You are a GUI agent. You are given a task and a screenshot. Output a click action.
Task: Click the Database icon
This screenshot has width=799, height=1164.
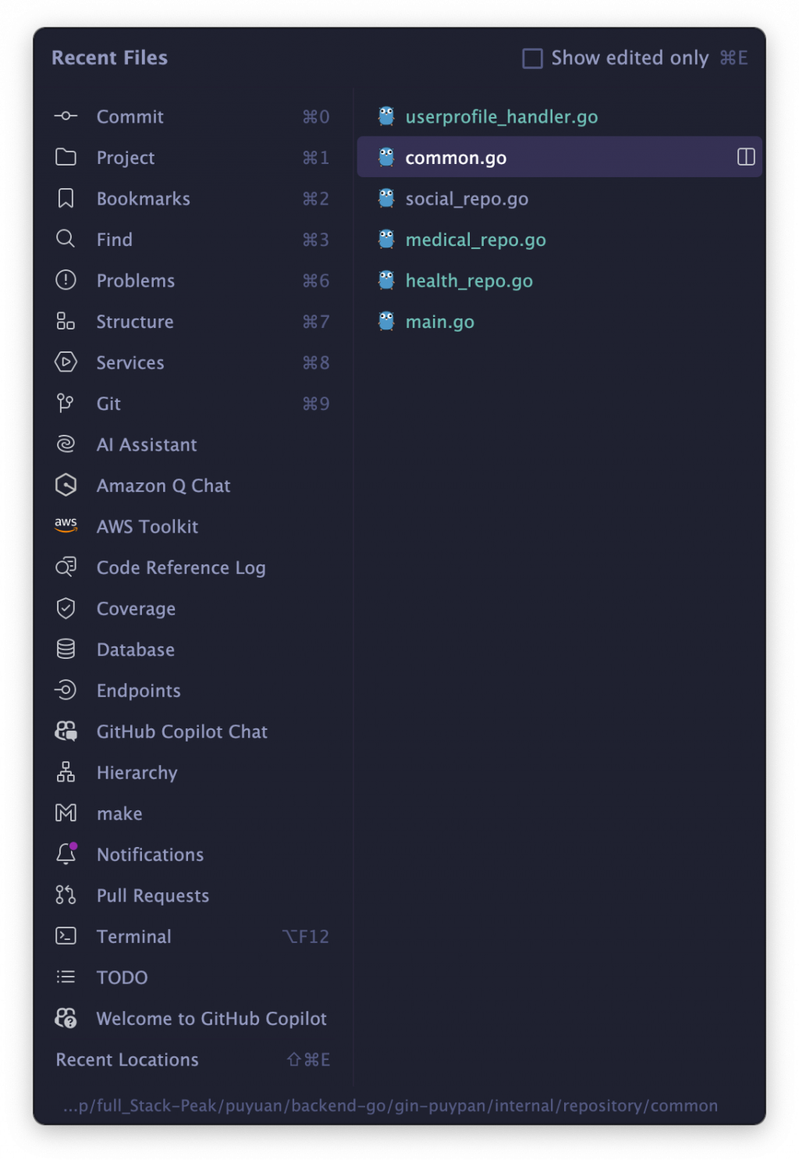[x=66, y=650]
